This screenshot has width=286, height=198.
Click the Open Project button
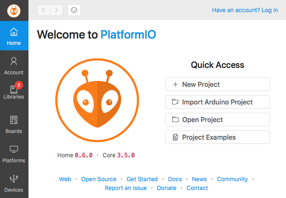218,120
